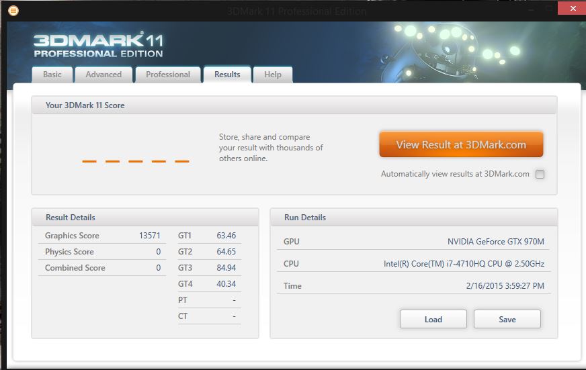Click the Load button
Image resolution: width=586 pixels, height=370 pixels.
(433, 319)
